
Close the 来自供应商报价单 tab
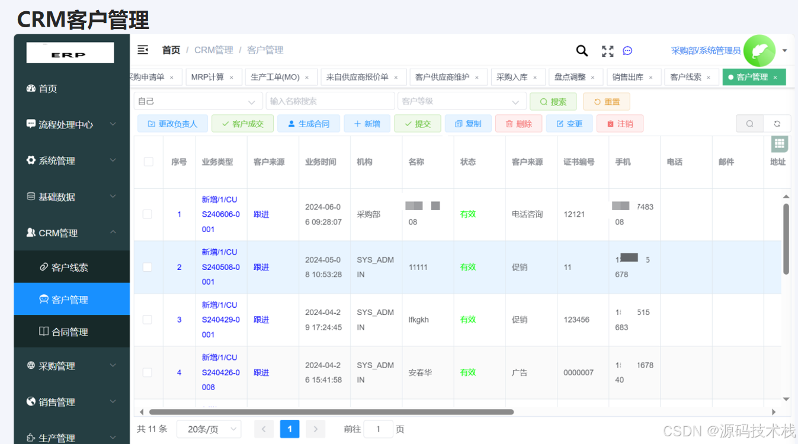[x=396, y=78]
